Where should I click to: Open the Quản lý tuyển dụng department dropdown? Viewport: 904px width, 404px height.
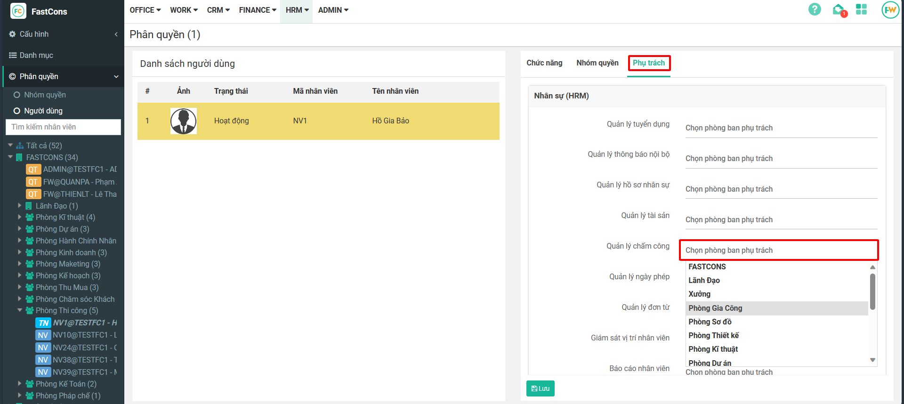(x=781, y=128)
